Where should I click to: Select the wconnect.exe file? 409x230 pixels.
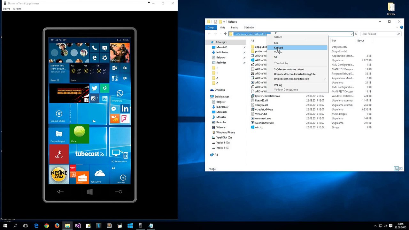[263, 119]
